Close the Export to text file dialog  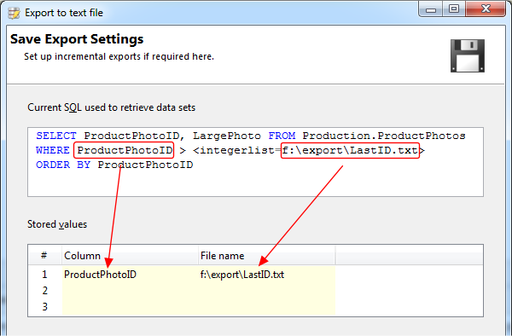486,9
